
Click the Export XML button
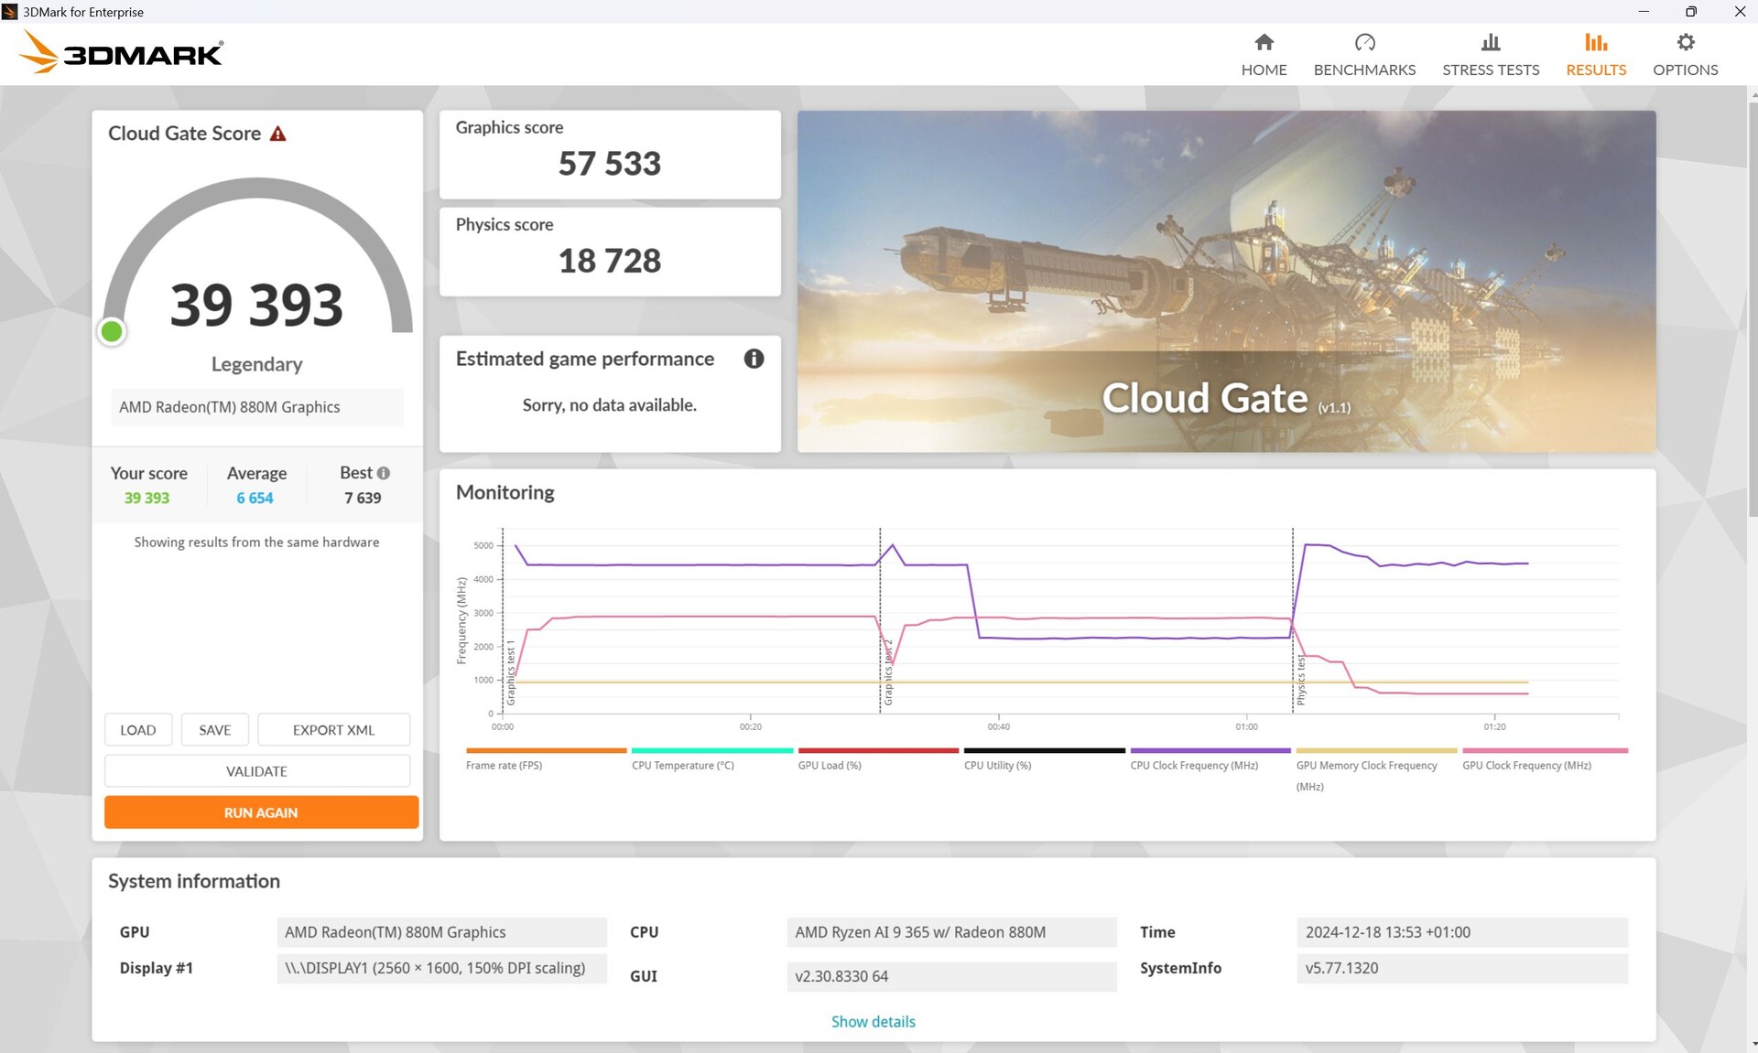coord(333,730)
